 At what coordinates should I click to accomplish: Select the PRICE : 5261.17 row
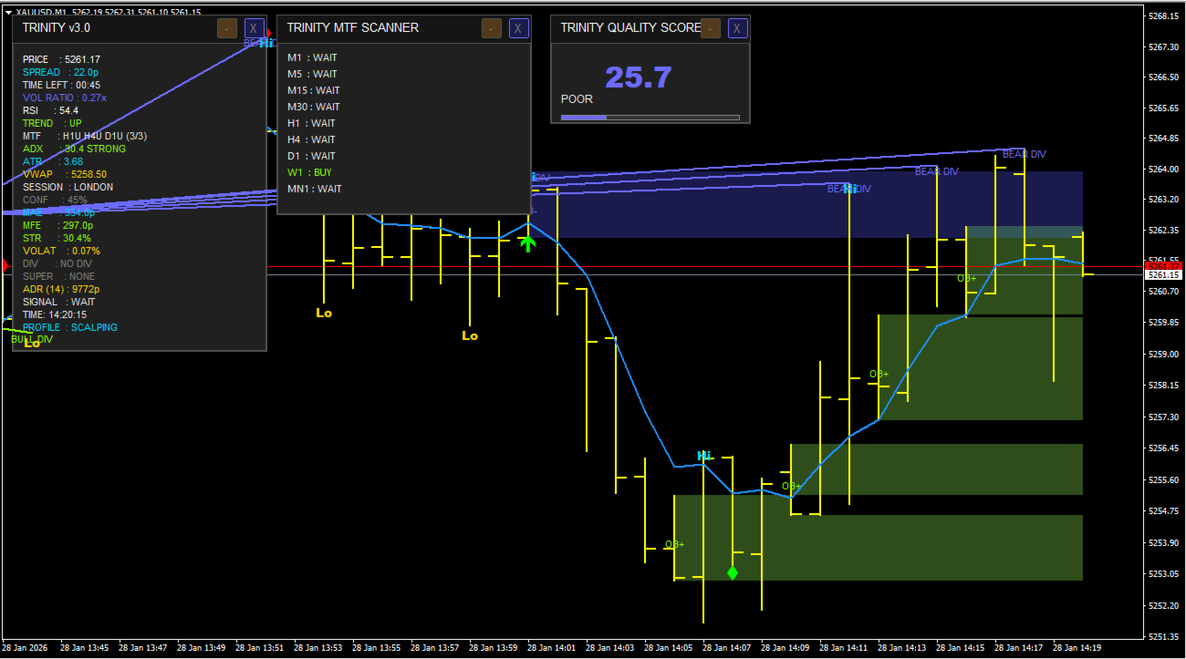pyautogui.click(x=62, y=59)
